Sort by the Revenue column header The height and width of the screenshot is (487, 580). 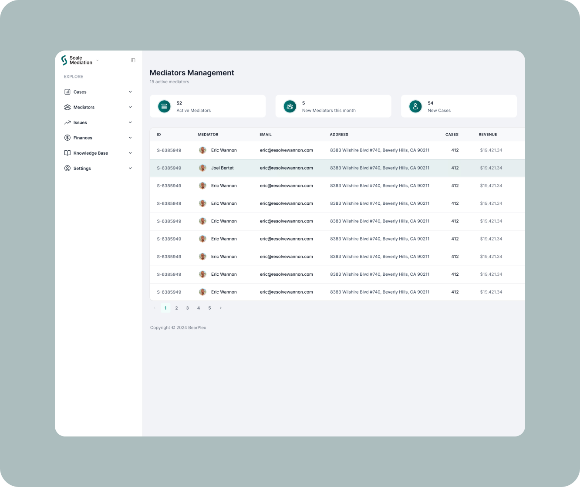tap(488, 135)
